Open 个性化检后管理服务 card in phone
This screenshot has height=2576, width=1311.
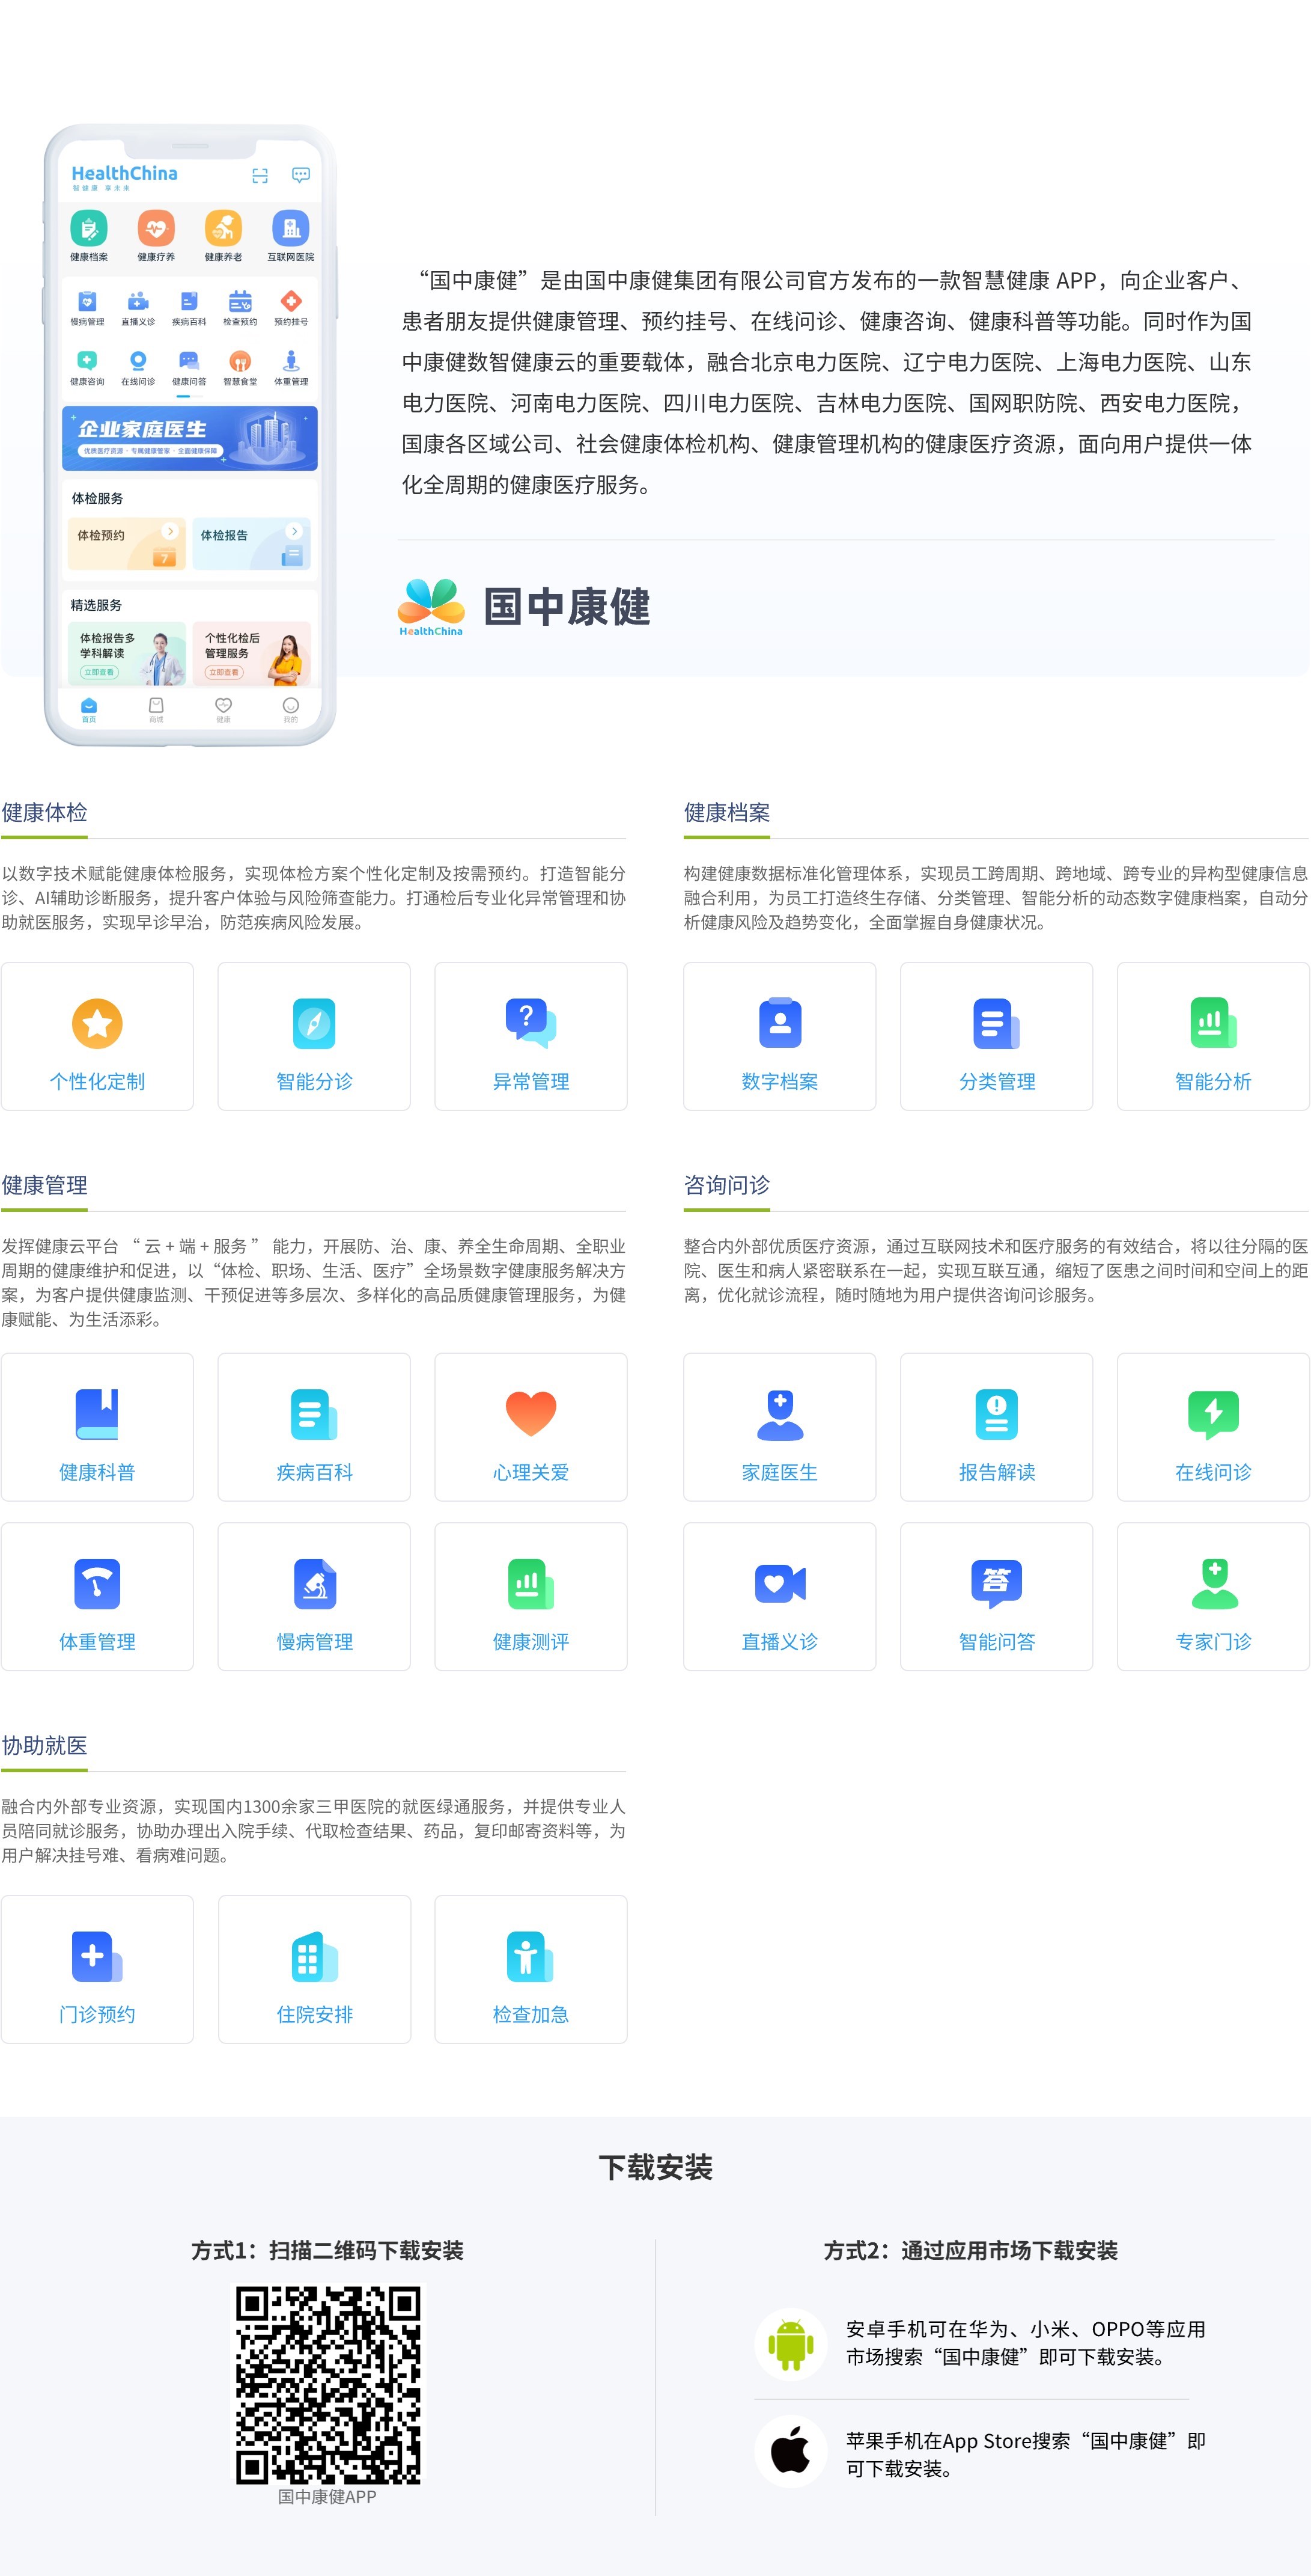point(251,653)
